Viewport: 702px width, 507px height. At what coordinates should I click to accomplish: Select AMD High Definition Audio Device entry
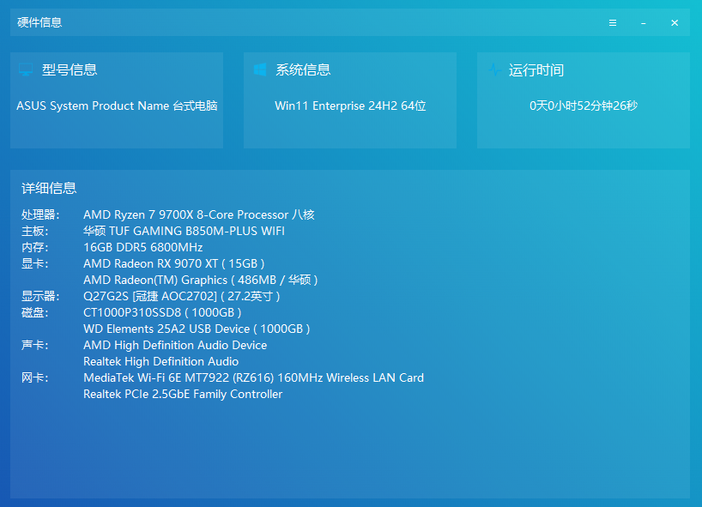tap(175, 346)
